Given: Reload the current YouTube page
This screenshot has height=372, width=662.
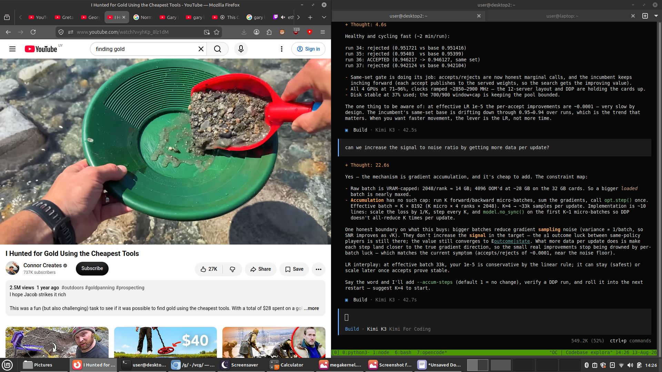Looking at the screenshot, I should [x=33, y=32].
